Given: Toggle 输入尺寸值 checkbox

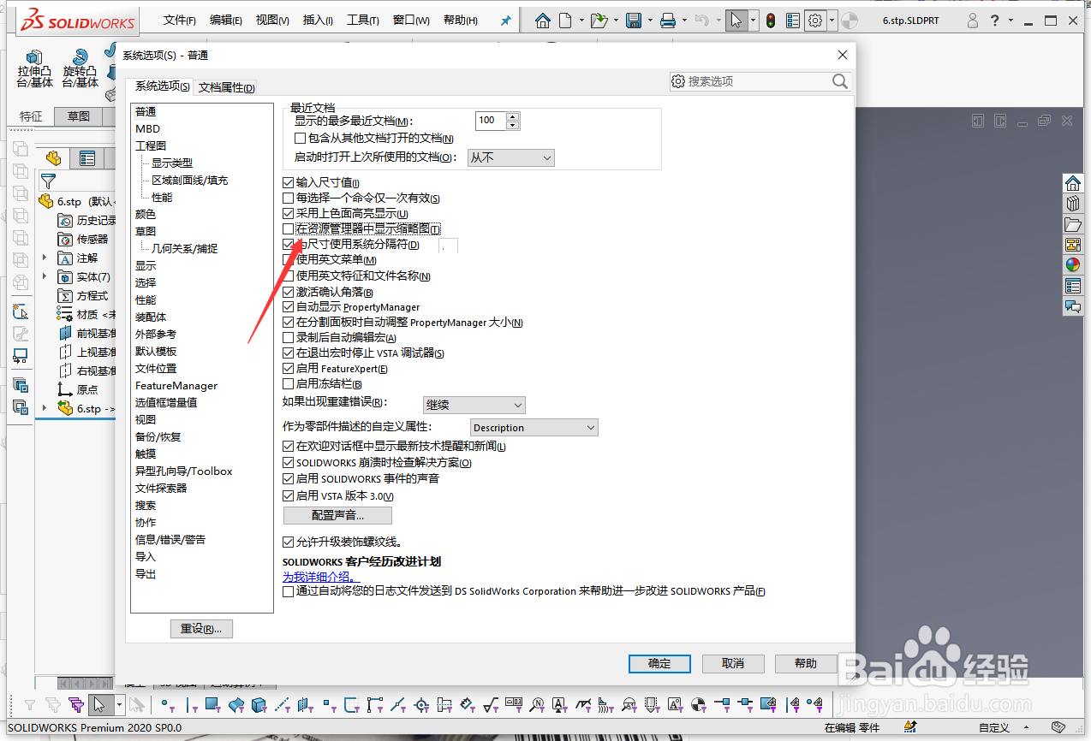Looking at the screenshot, I should (289, 182).
